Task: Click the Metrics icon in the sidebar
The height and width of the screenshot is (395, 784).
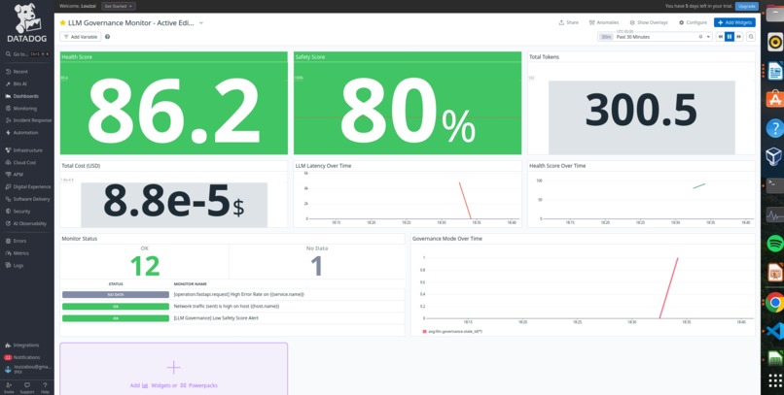Action: pos(8,253)
